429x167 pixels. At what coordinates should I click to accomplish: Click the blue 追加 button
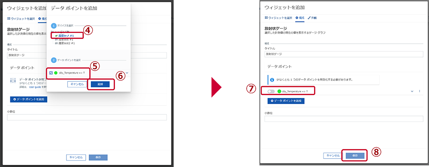click(100, 84)
